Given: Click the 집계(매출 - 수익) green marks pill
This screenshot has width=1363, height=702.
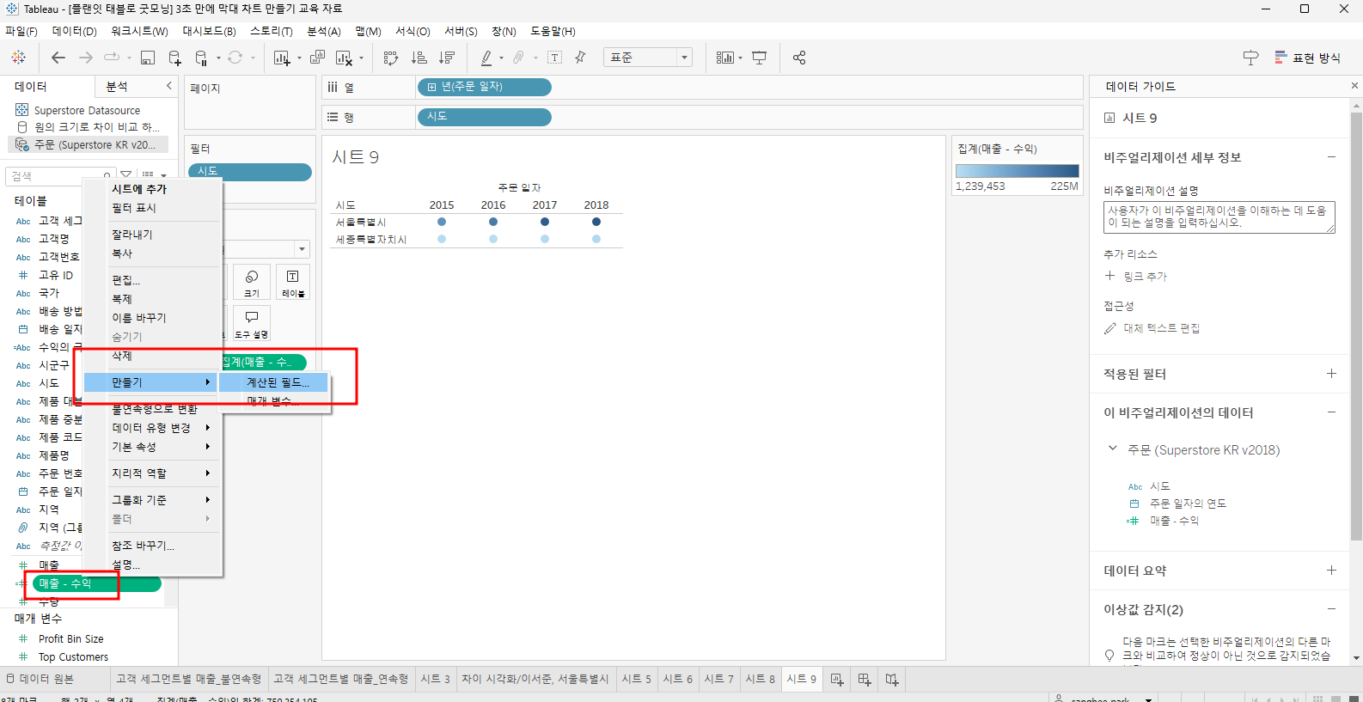Looking at the screenshot, I should [263, 362].
